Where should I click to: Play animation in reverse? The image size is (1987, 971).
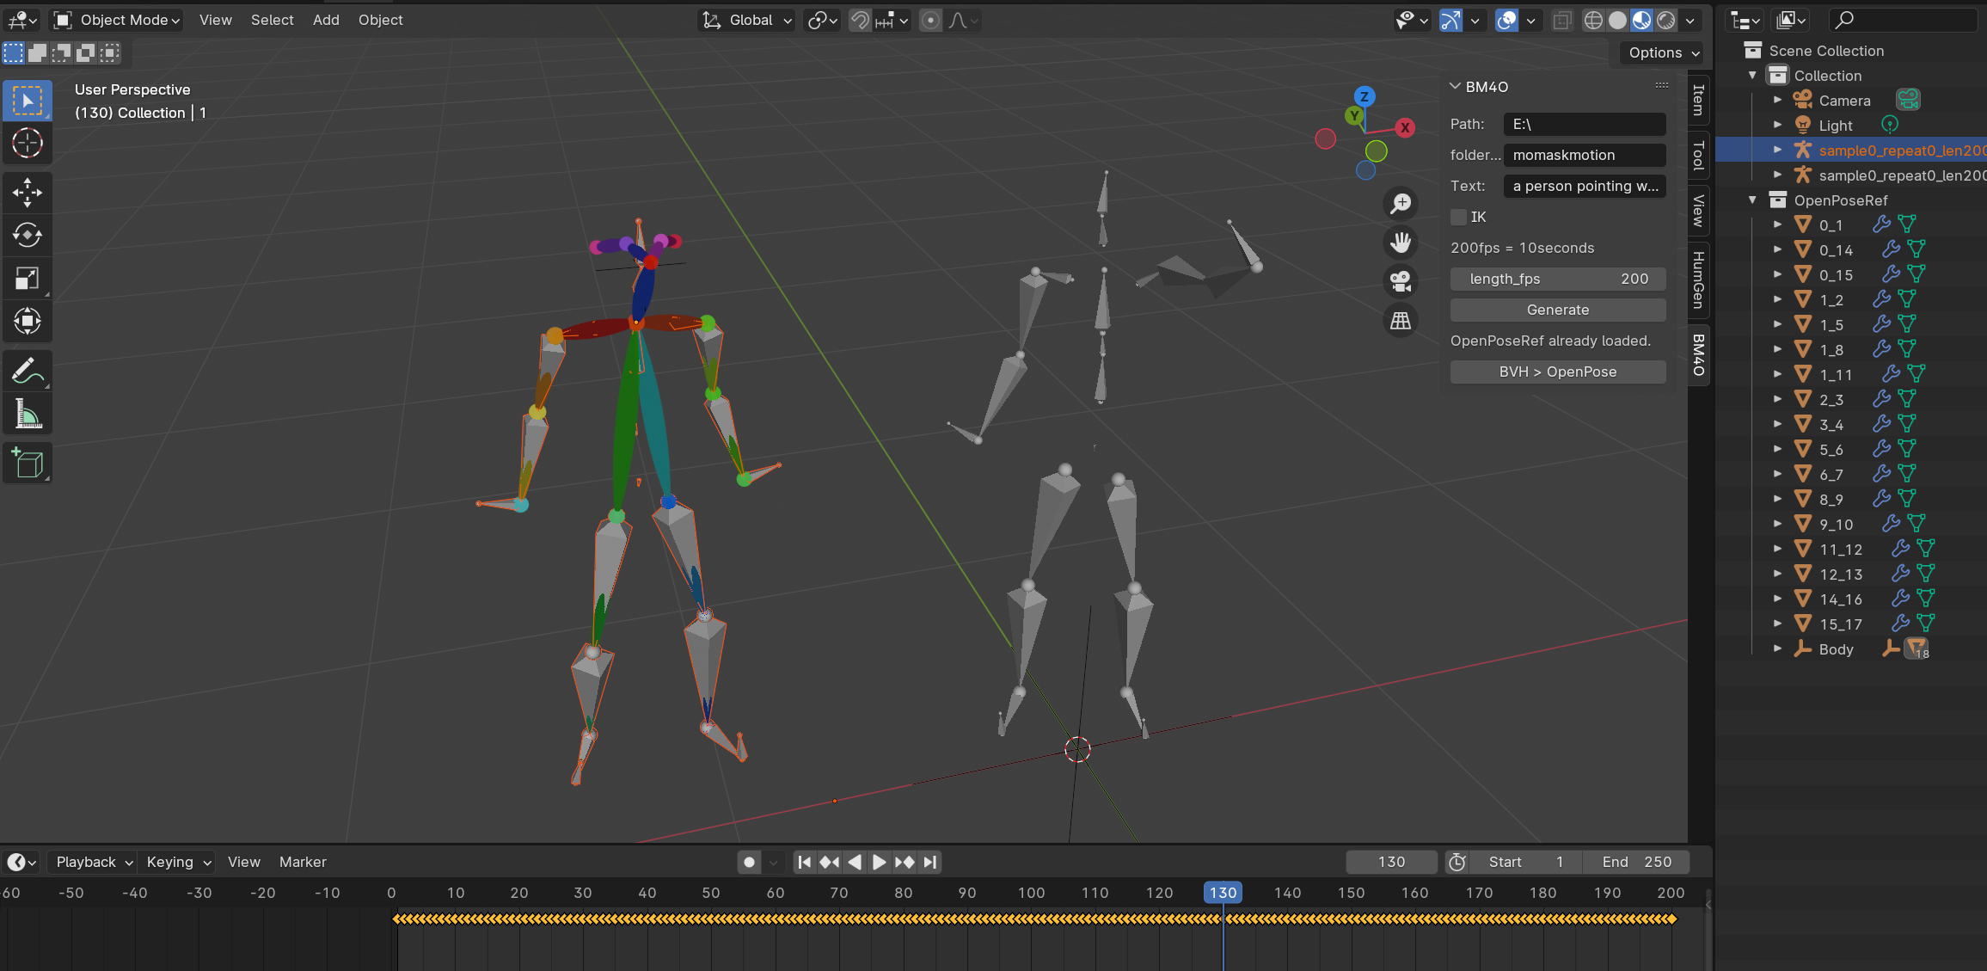coord(854,862)
